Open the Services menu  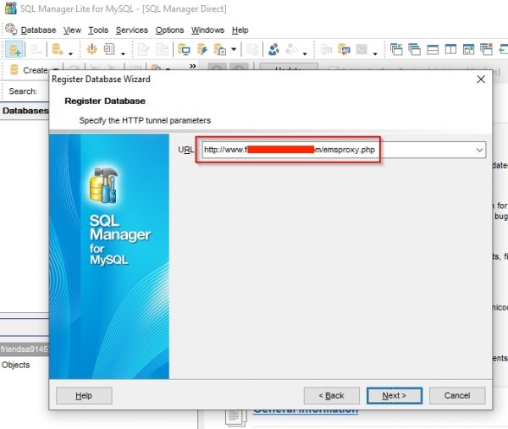click(132, 30)
